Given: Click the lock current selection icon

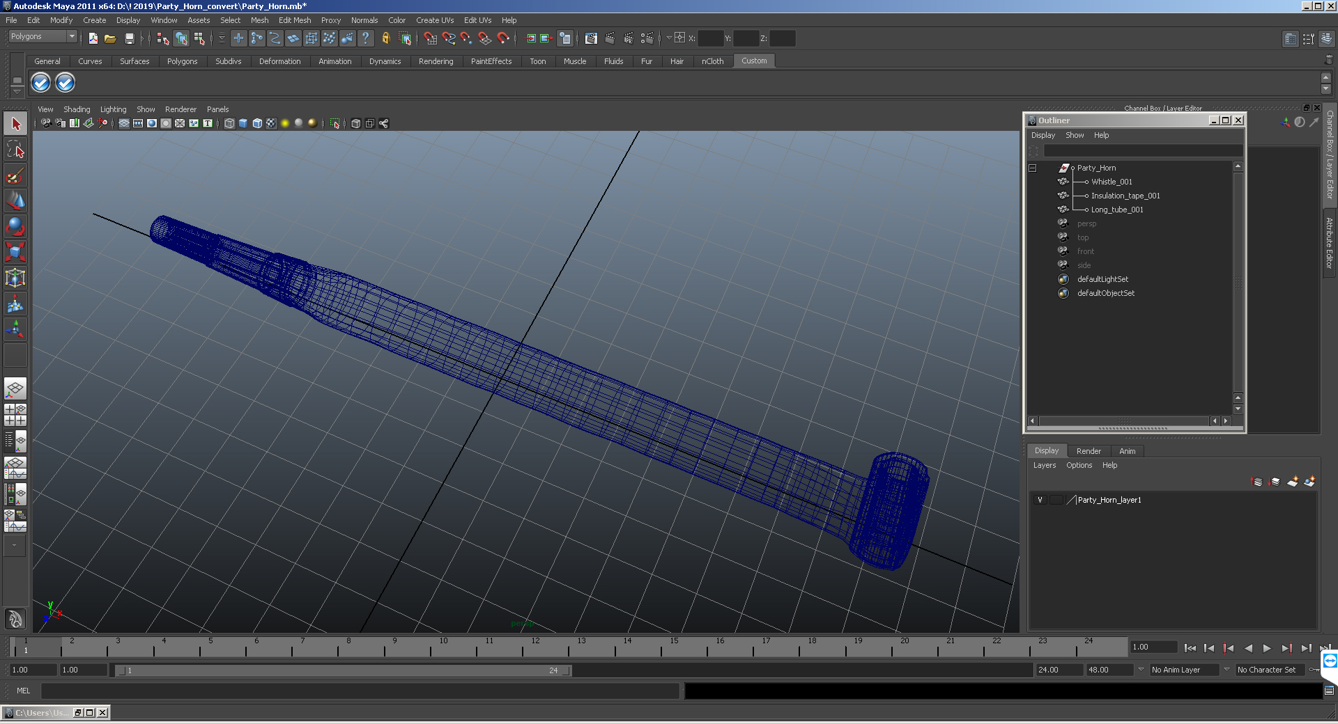Looking at the screenshot, I should coord(385,38).
